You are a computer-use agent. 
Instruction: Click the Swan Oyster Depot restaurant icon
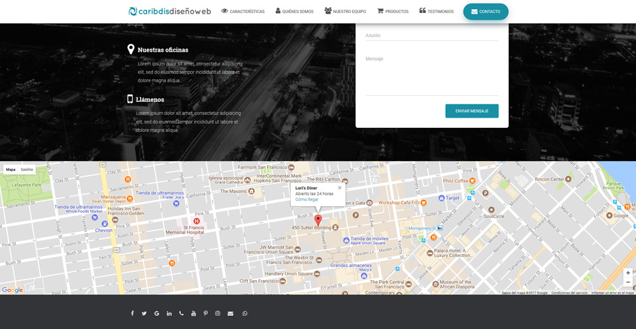pos(130,198)
